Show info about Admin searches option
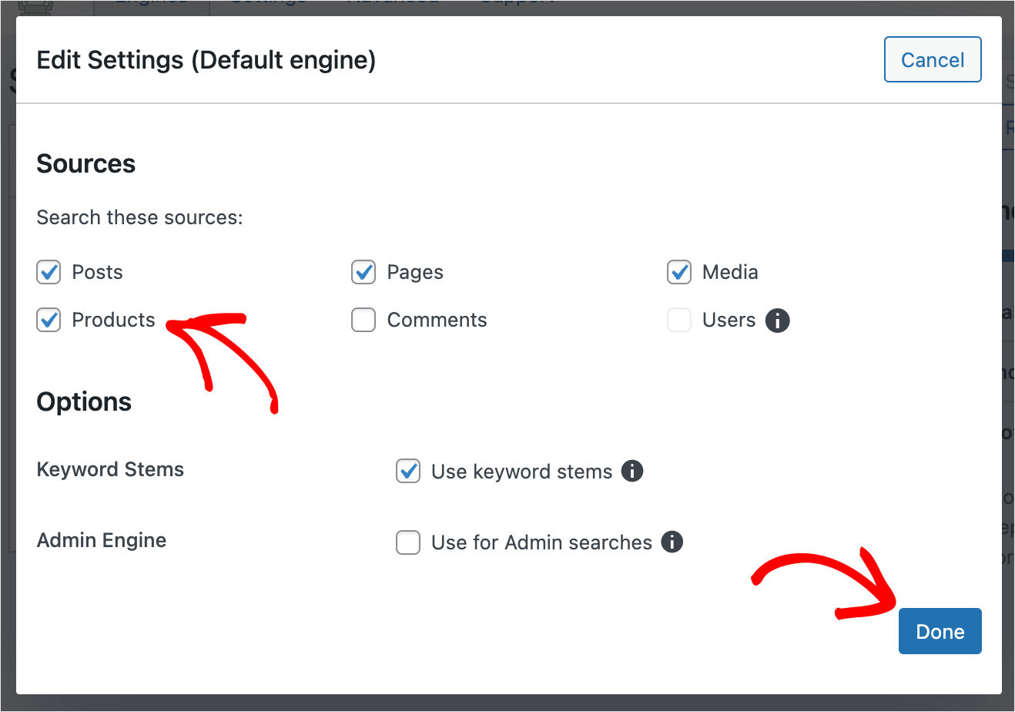1015x712 pixels. pos(672,542)
